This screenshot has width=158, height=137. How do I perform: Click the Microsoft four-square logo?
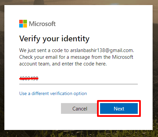(23, 24)
